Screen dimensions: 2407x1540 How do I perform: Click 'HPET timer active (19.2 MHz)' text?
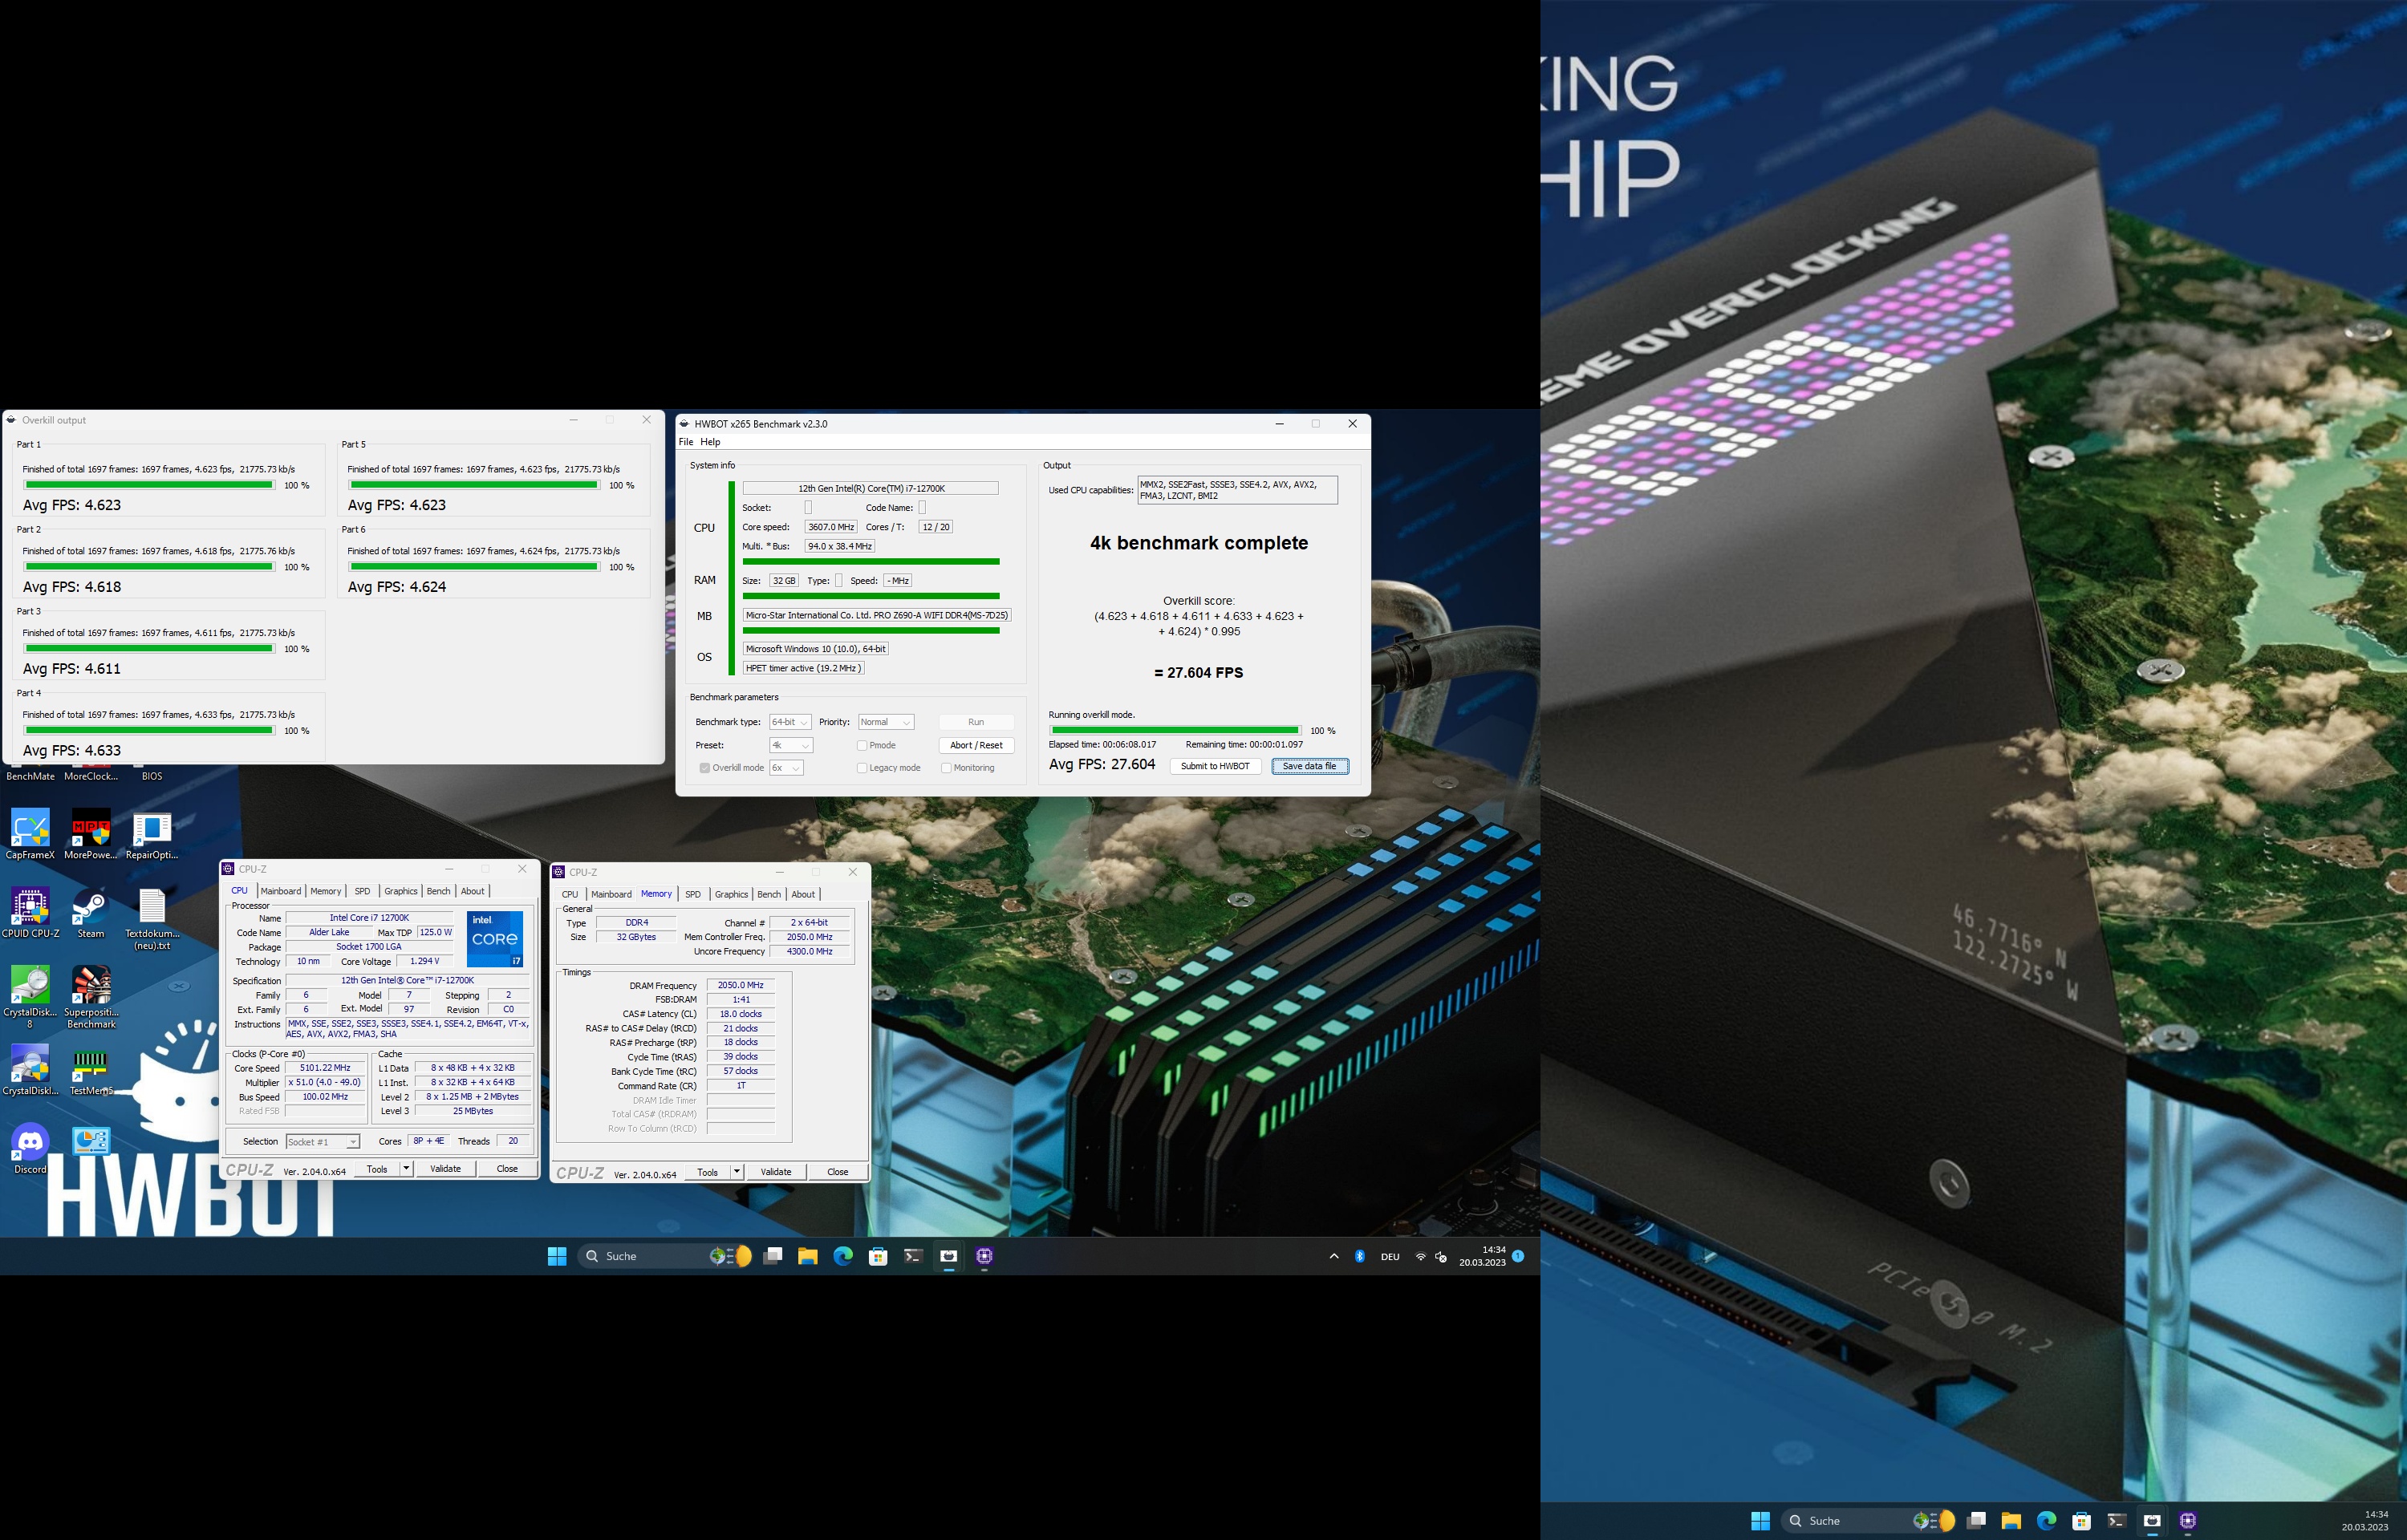[803, 668]
